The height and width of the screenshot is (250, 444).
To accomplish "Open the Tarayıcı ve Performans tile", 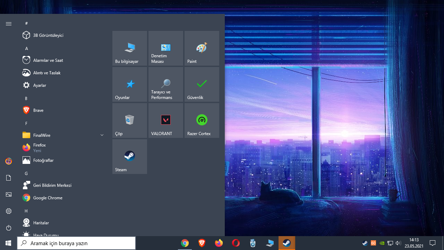I will [x=166, y=84].
